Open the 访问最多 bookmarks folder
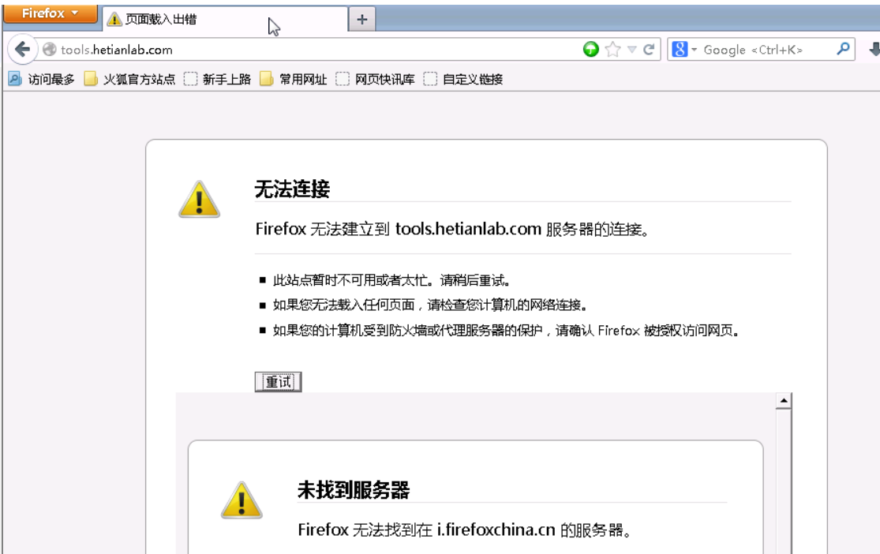 42,79
